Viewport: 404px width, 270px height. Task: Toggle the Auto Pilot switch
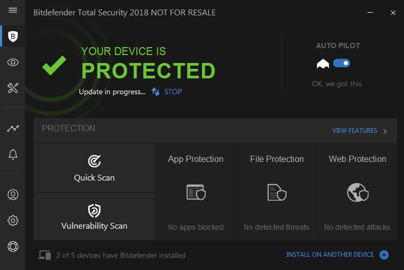[342, 63]
